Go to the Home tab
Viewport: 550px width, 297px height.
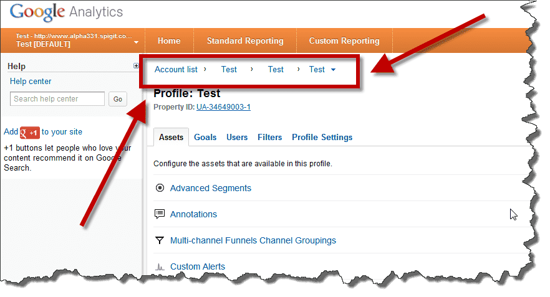click(169, 40)
